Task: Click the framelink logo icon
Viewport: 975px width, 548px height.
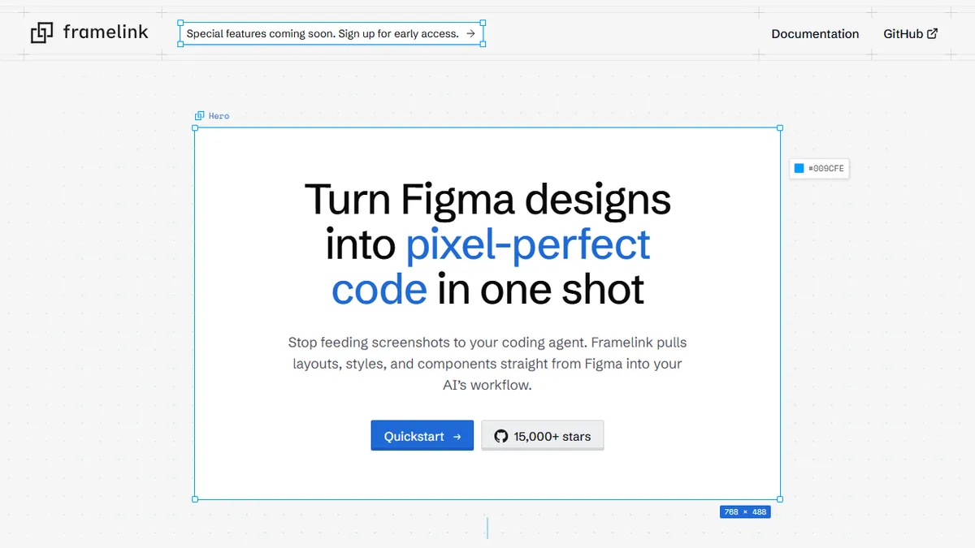Action: click(x=41, y=33)
